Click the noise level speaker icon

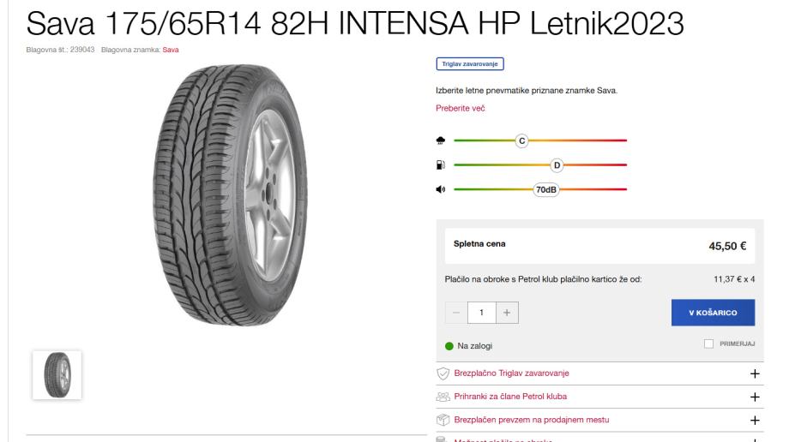(440, 189)
